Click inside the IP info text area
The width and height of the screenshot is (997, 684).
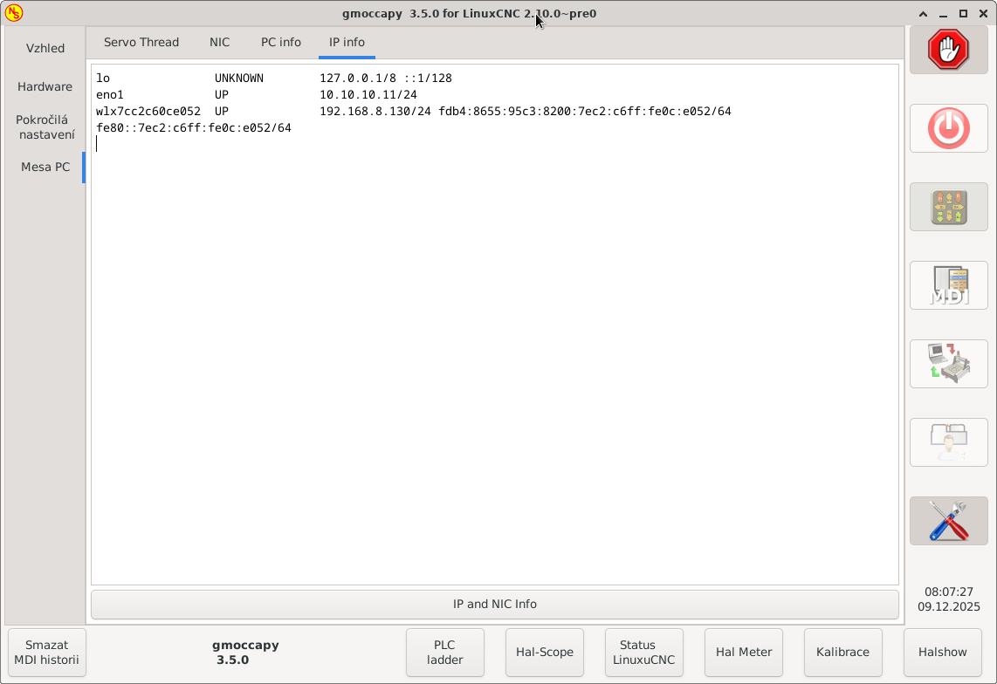(494, 349)
